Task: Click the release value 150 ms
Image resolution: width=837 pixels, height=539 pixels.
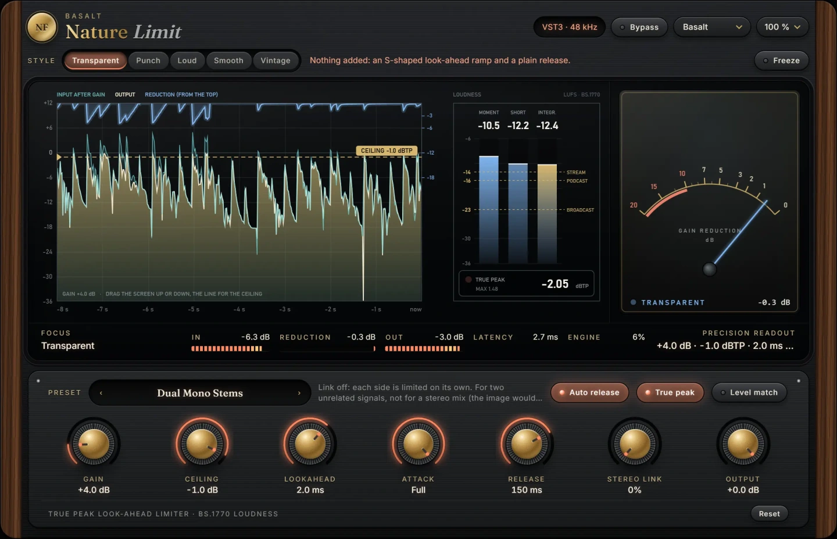Action: [527, 490]
